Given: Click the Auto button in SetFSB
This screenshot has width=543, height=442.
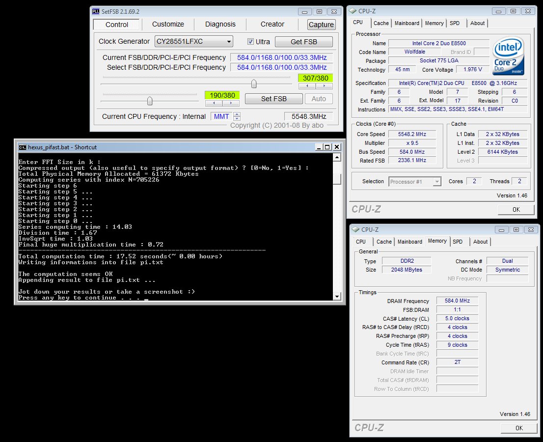Looking at the screenshot, I should pyautogui.click(x=319, y=99).
